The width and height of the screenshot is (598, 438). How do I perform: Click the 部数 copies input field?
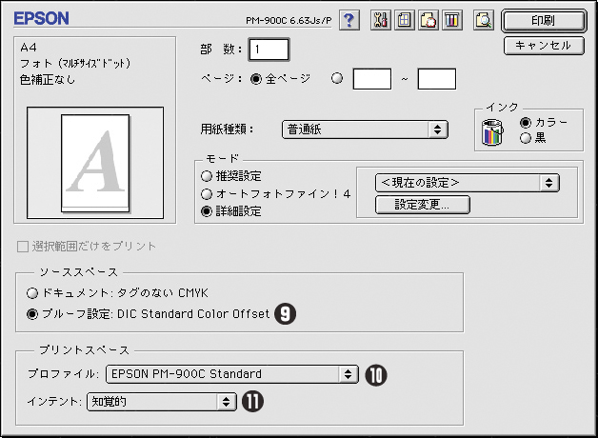pyautogui.click(x=269, y=50)
